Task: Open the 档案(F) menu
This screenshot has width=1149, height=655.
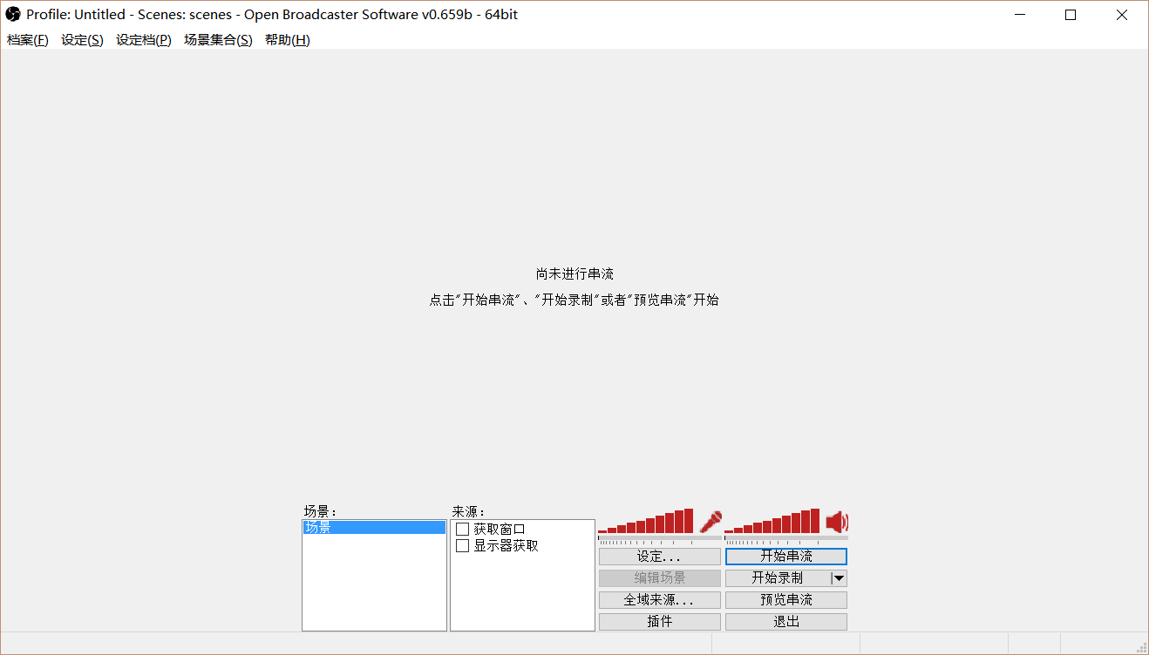Action: pyautogui.click(x=28, y=40)
